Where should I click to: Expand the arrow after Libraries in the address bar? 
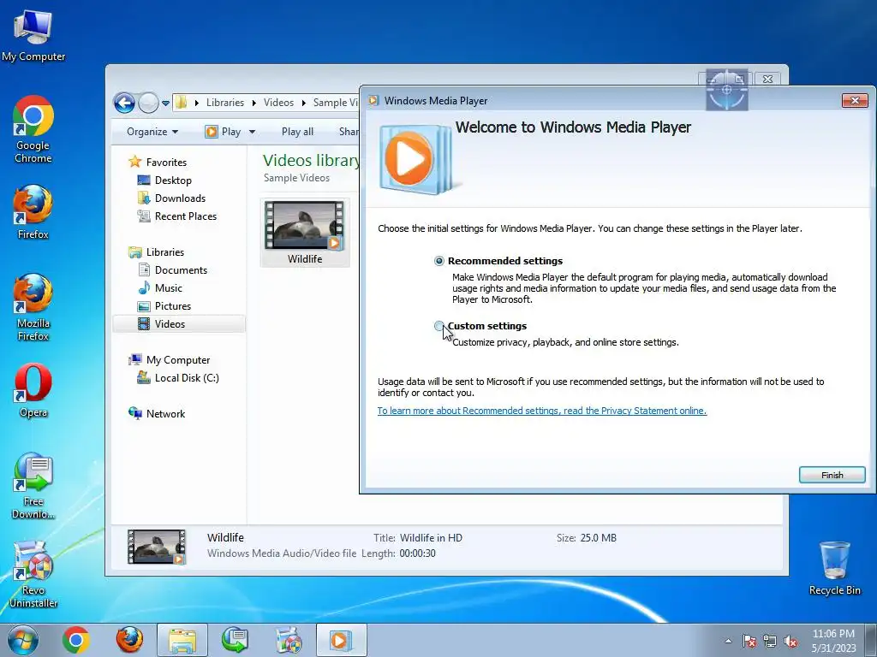pos(254,103)
